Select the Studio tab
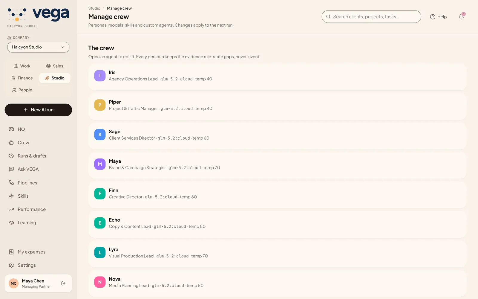Screen dimensions: 478x299 pyautogui.click(x=55, y=78)
